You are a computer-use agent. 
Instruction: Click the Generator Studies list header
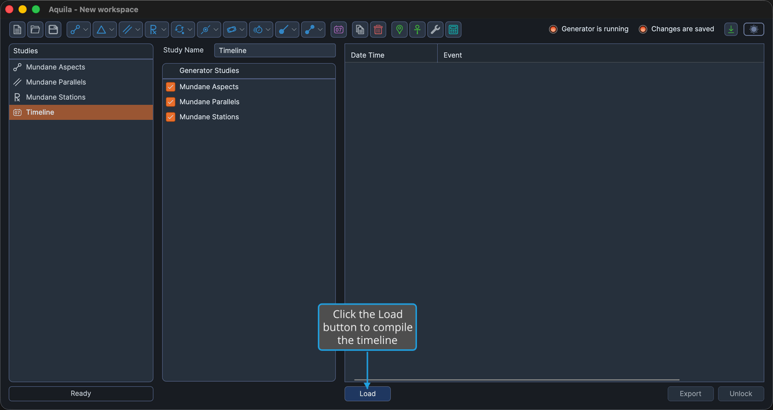(249, 71)
